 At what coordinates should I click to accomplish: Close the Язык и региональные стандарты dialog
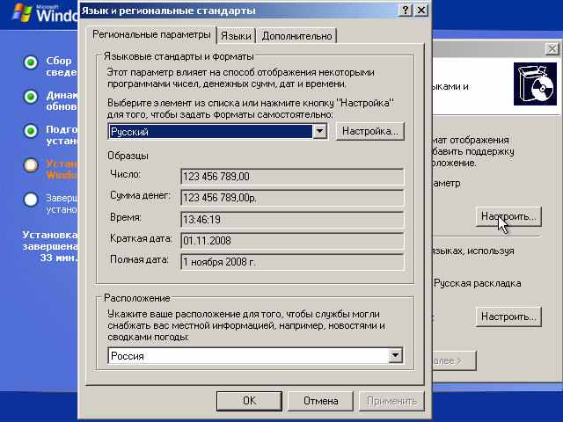420,10
